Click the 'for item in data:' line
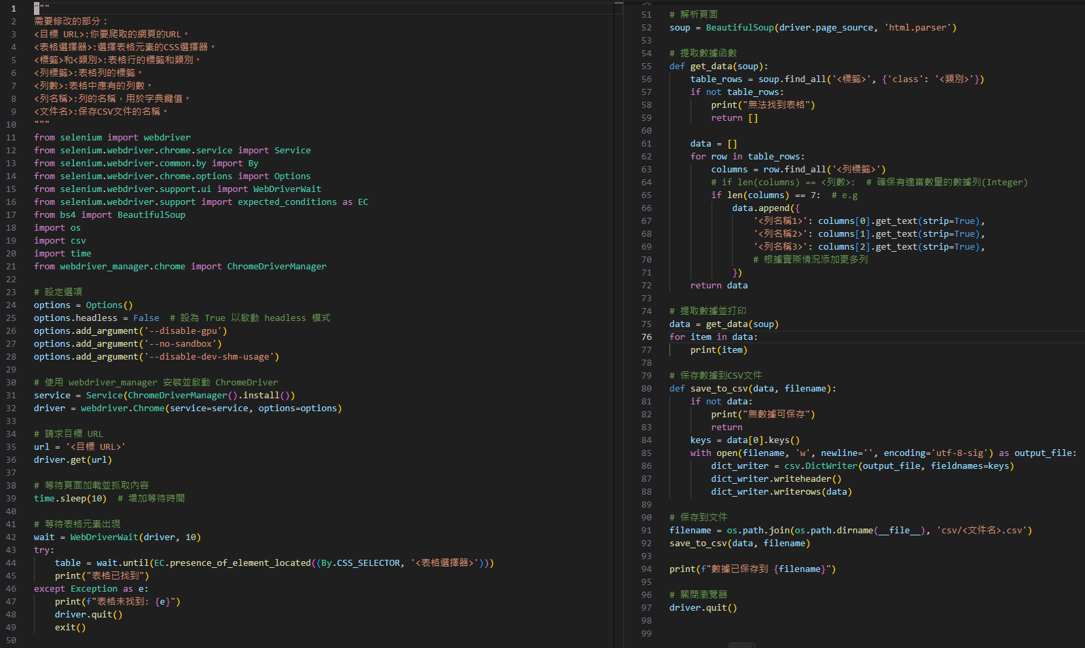This screenshot has width=1085, height=648. (x=714, y=337)
